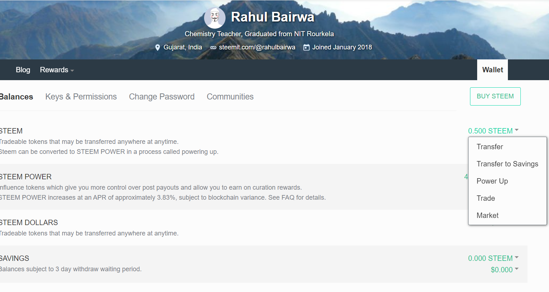Open the Blog tab
The height and width of the screenshot is (292, 549).
[23, 70]
